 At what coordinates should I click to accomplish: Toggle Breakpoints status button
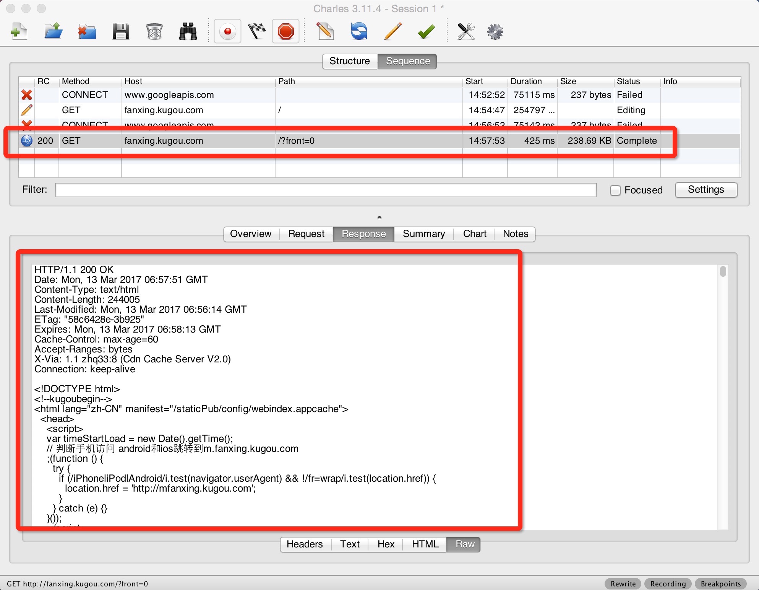(720, 584)
